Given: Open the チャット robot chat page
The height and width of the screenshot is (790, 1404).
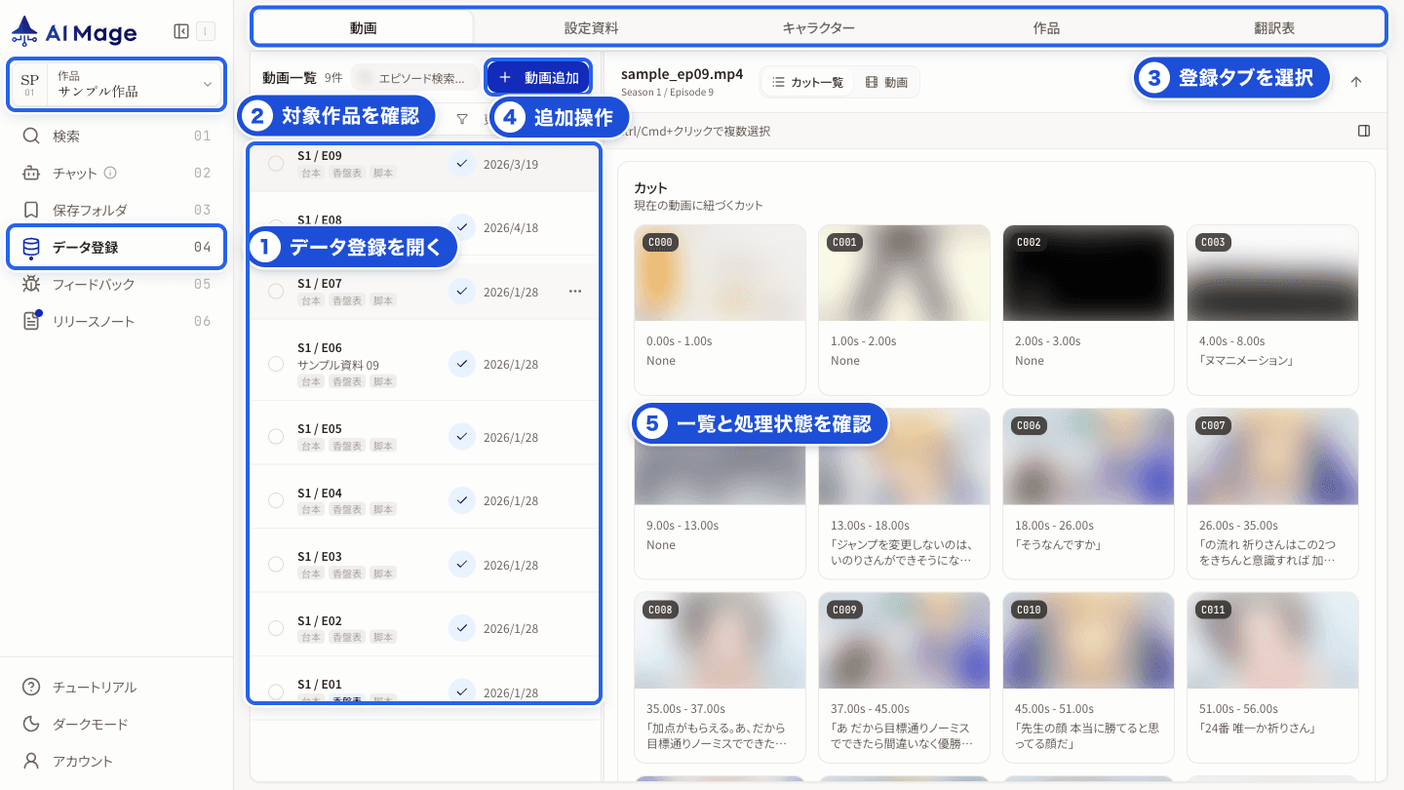Looking at the screenshot, I should point(117,173).
